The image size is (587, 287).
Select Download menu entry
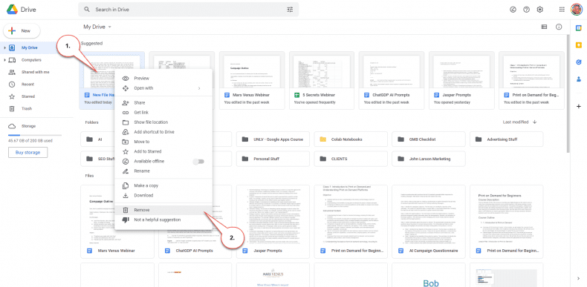point(163,196)
